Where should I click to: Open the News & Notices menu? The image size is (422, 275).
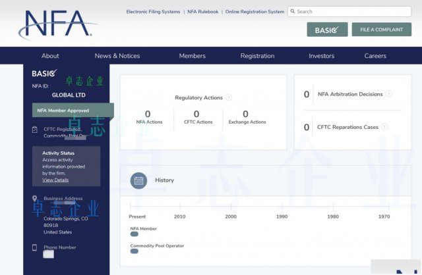point(117,56)
